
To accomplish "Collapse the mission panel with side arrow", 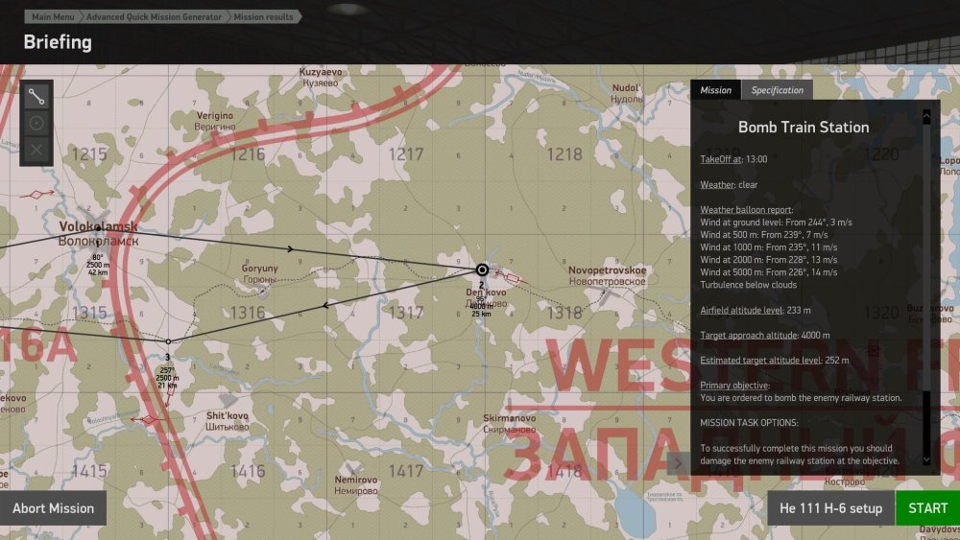I will (x=679, y=463).
